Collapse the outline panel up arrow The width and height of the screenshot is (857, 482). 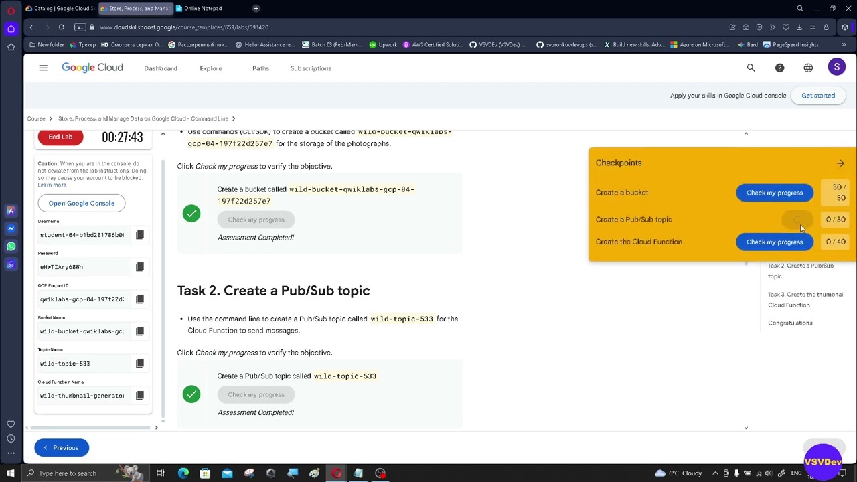pos(746,133)
